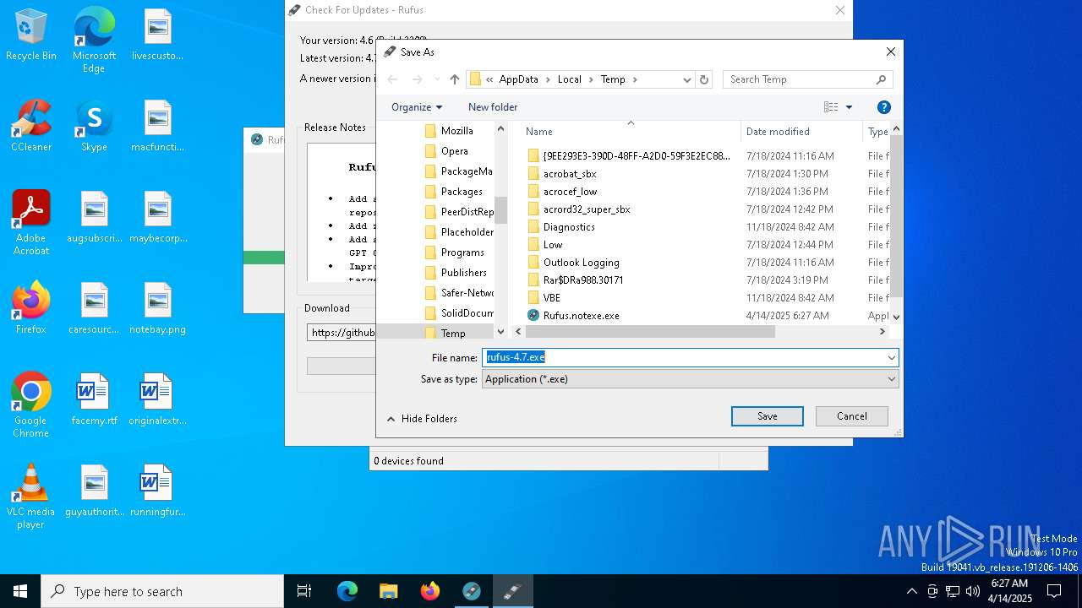This screenshot has width=1082, height=608.
Task: Click the Local breadcrumb segment
Action: coord(569,79)
